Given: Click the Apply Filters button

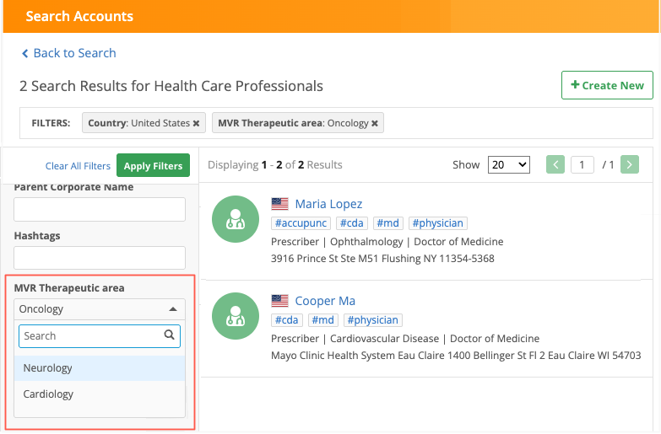Looking at the screenshot, I should coord(153,166).
